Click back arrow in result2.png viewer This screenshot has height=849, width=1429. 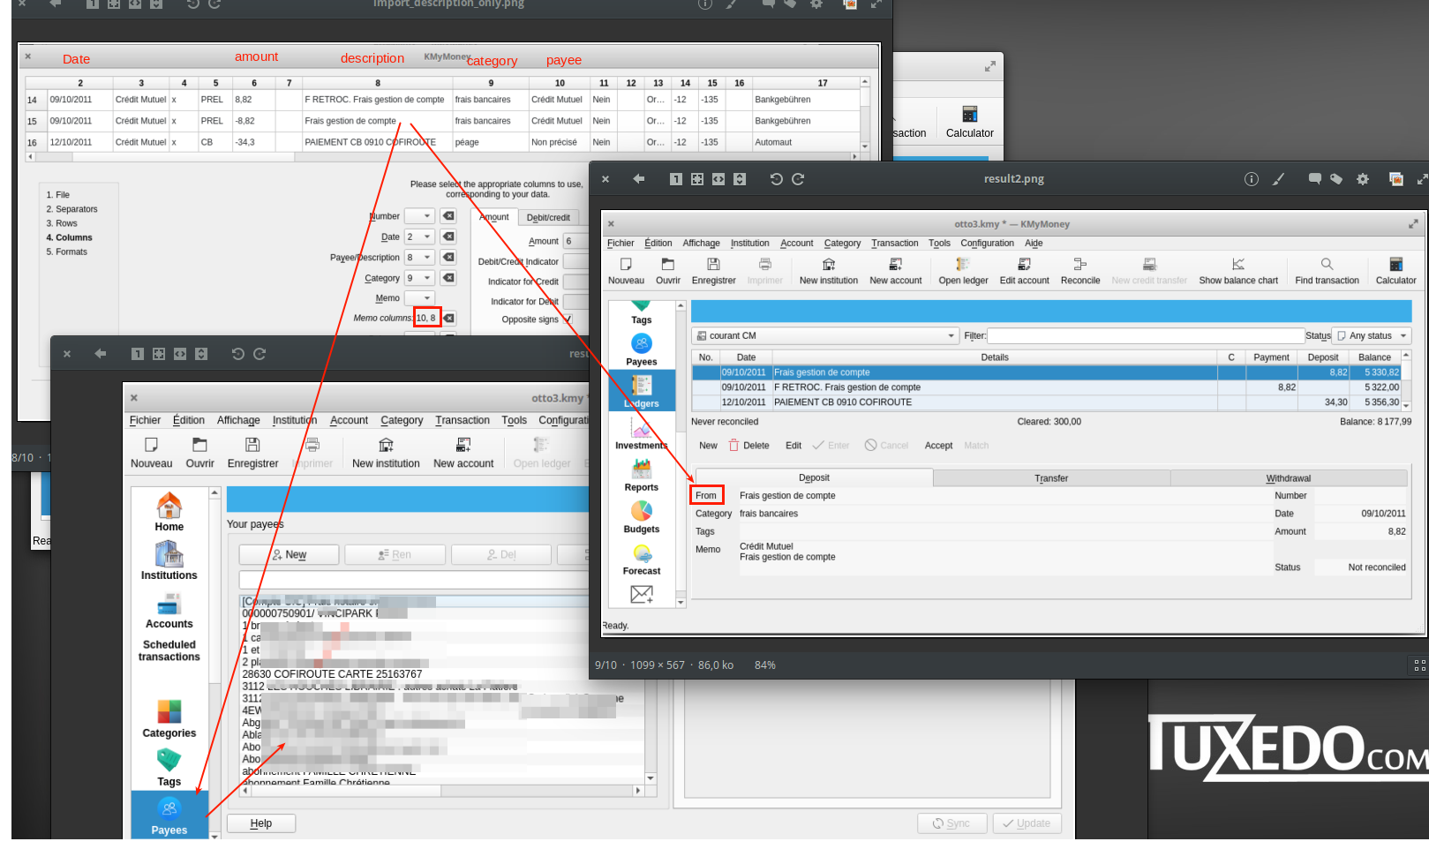pyautogui.click(x=638, y=179)
